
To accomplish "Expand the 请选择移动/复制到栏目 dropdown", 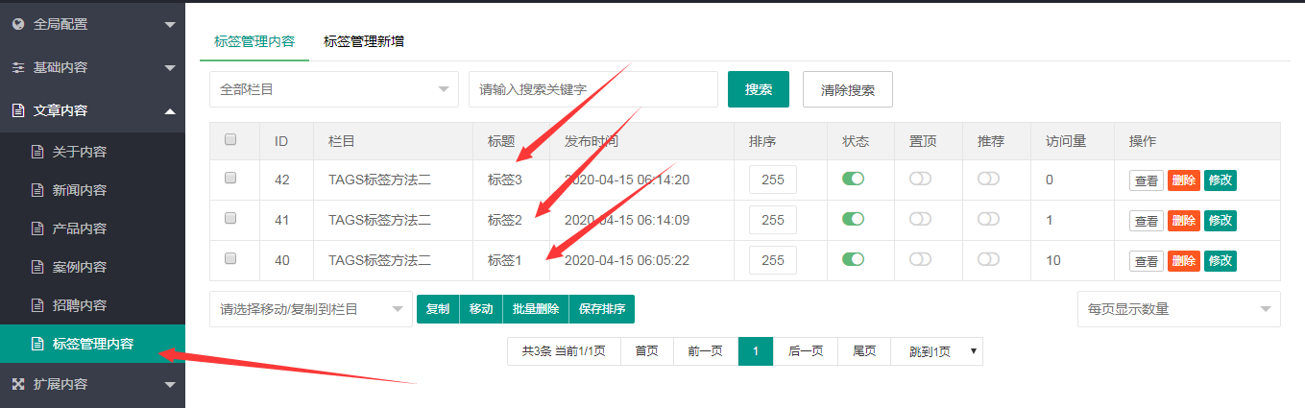I will click(310, 309).
